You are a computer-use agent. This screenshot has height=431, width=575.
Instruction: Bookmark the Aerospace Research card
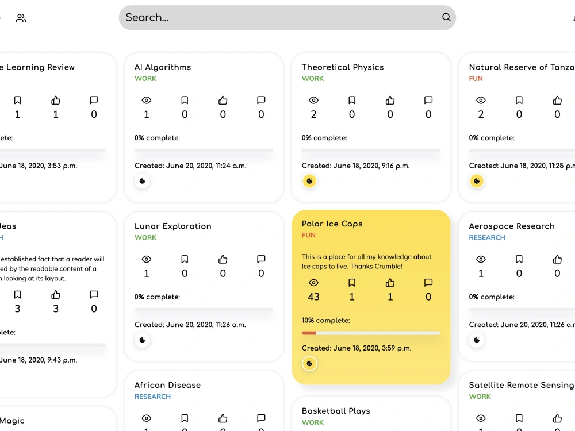519,259
